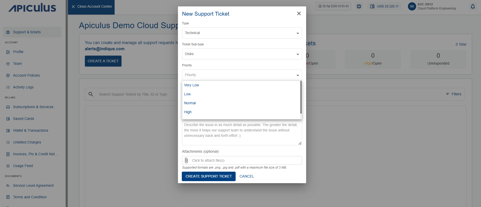The image size is (481, 207).
Task: Click the X icon beside Close Account Centre
Action: 73,7
